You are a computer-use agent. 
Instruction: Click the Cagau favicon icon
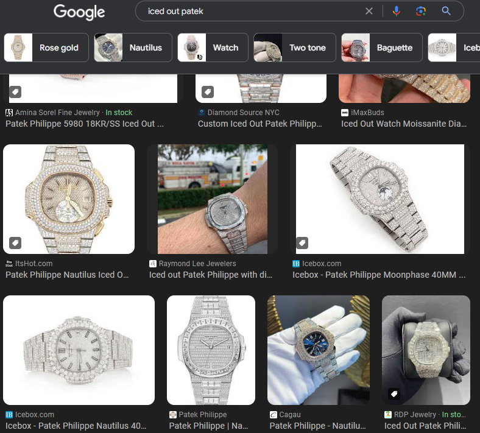[x=274, y=415]
